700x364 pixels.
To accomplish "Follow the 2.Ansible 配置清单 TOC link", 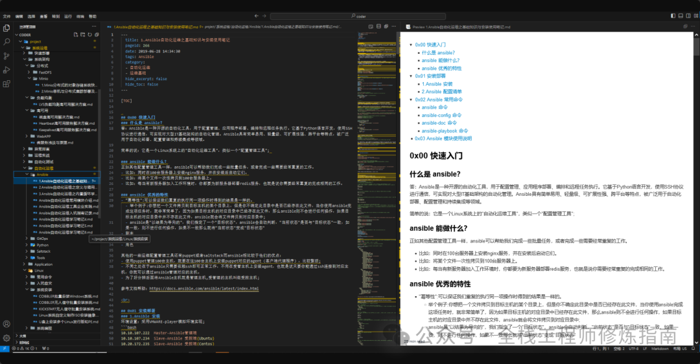I will click(x=441, y=91).
